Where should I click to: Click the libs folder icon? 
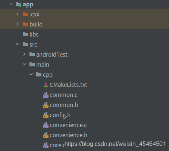pyautogui.click(x=25, y=34)
